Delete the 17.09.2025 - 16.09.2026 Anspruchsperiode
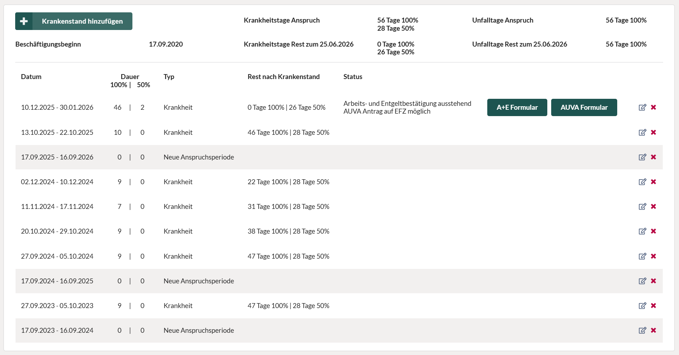The height and width of the screenshot is (355, 679). point(654,157)
